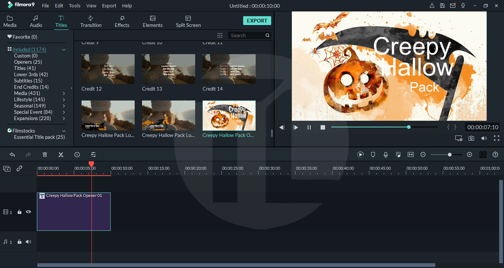Viewport: 504px width, 268px height.
Task: Expand the Media (431) category arrow
Action: point(64,94)
